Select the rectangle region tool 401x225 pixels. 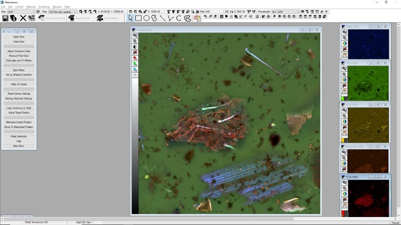(138, 18)
